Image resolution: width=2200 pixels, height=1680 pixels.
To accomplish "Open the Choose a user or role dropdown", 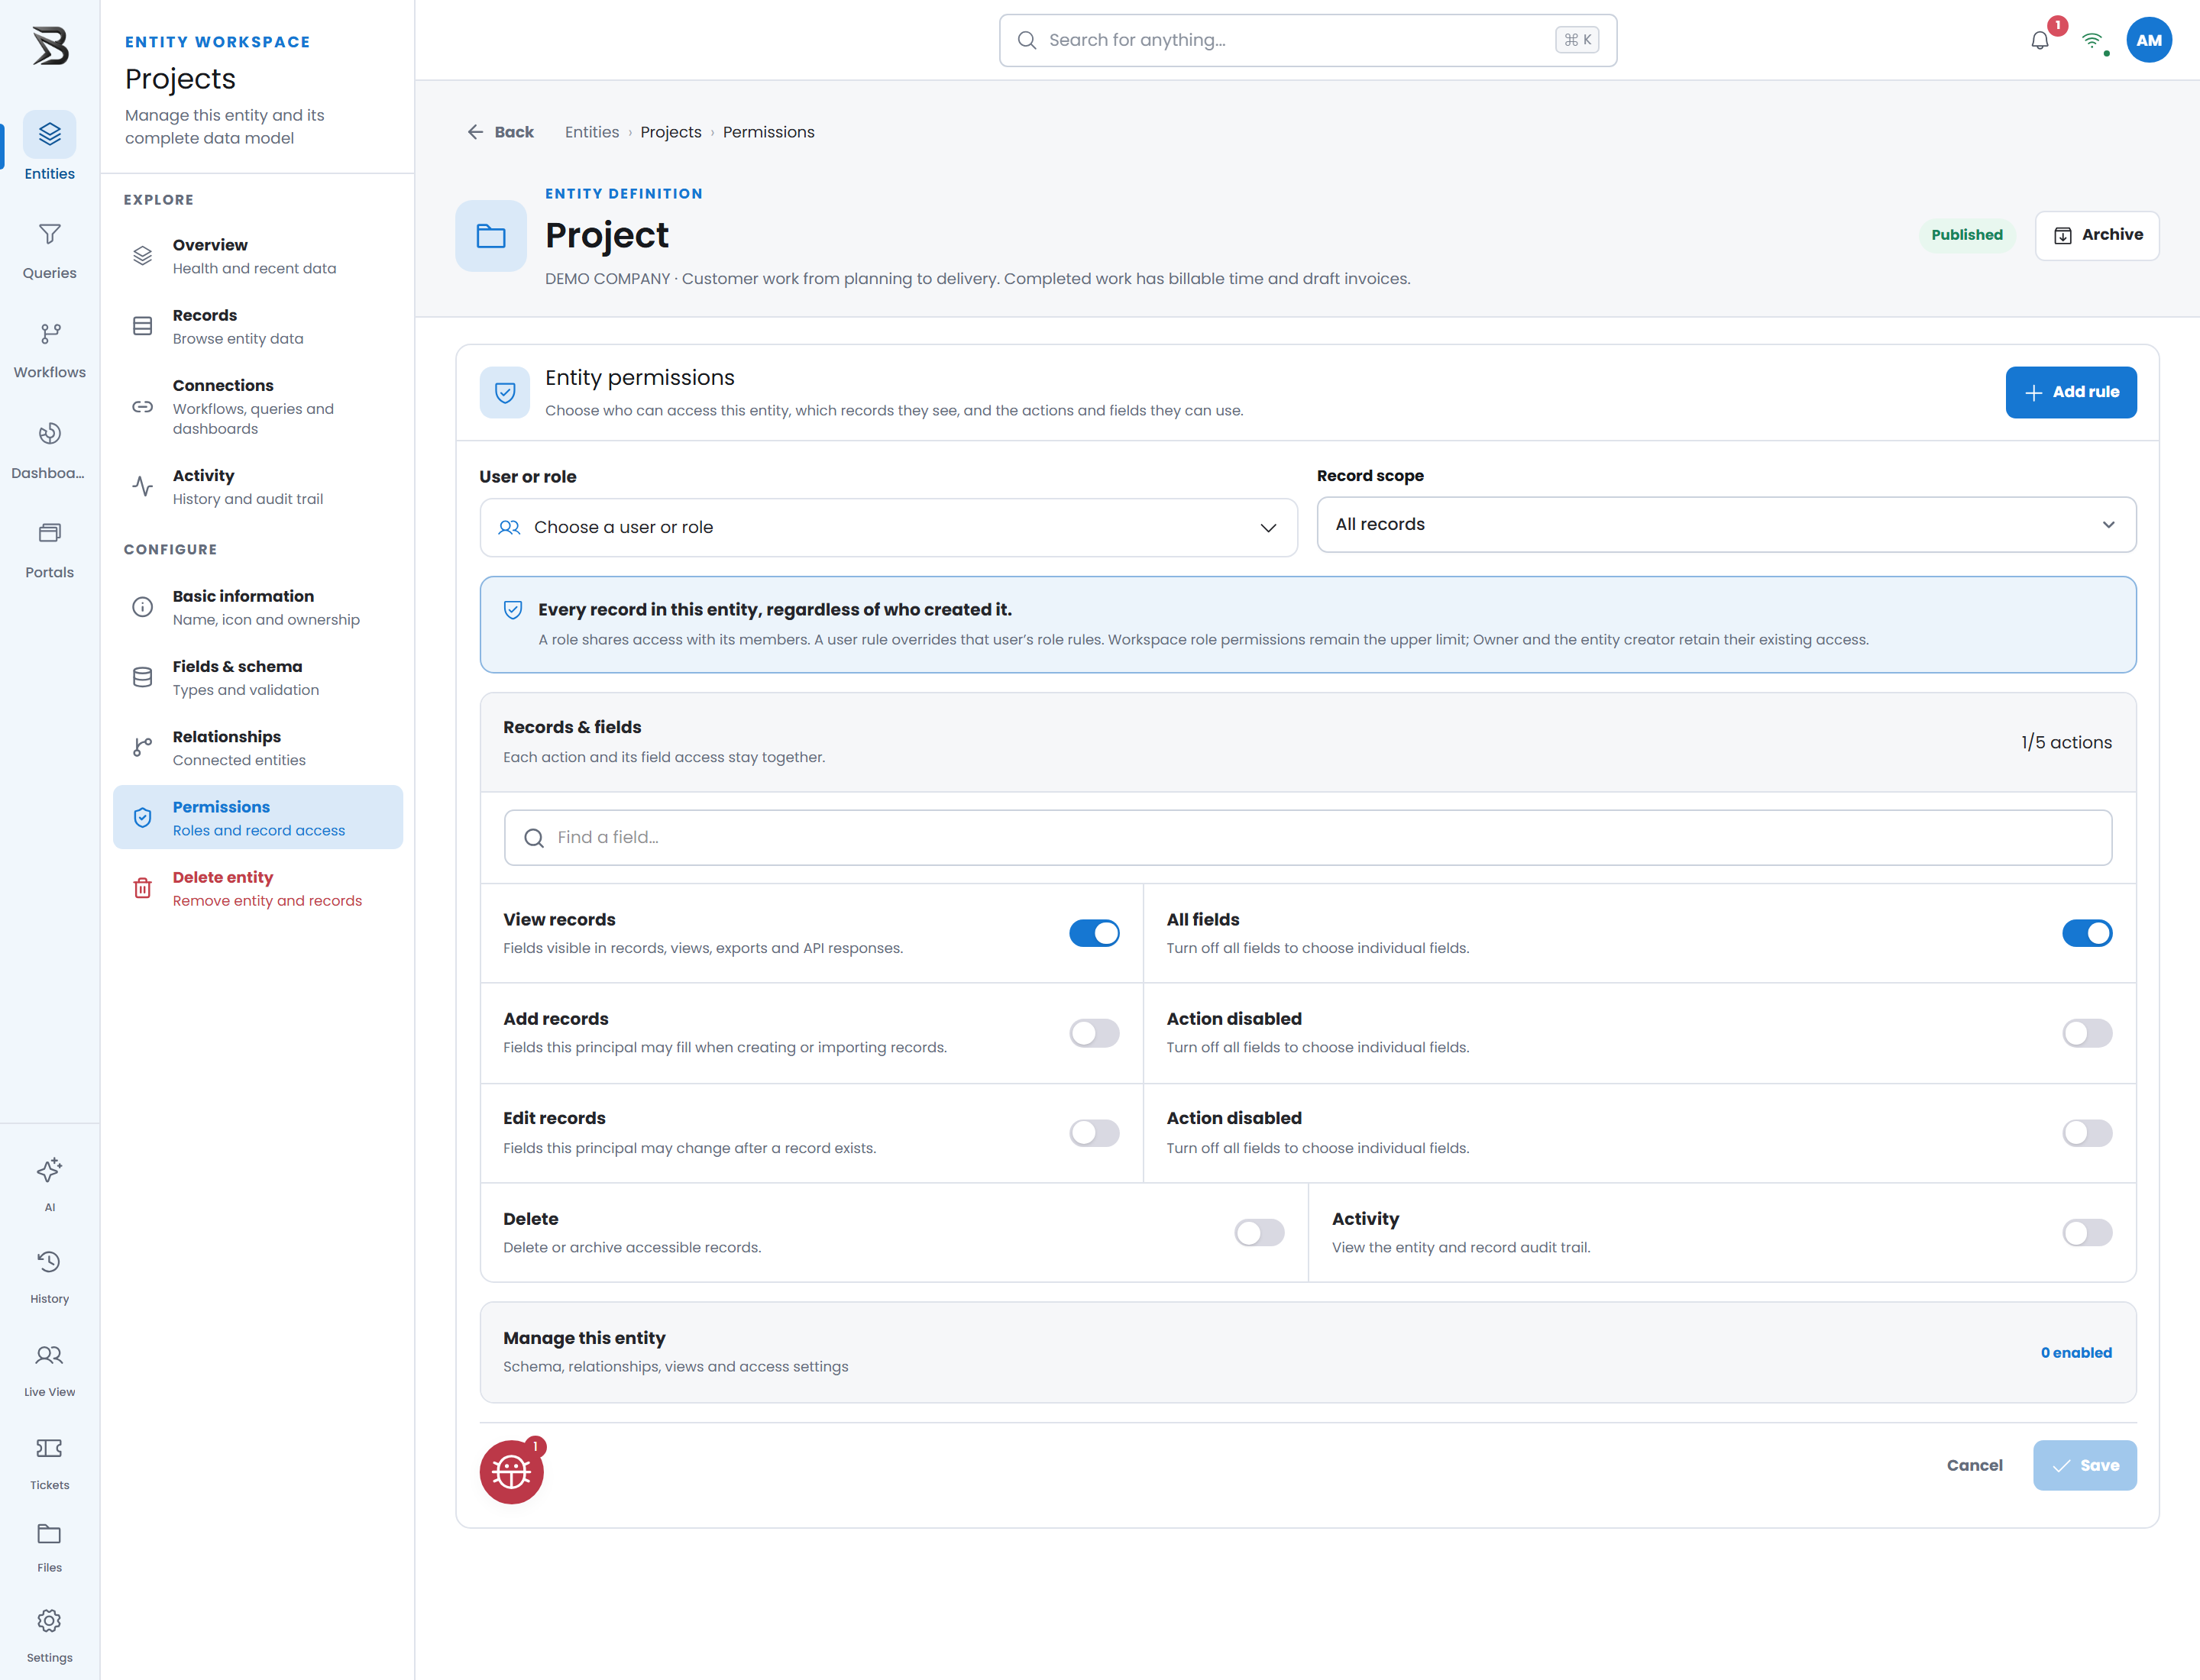I will click(x=888, y=527).
